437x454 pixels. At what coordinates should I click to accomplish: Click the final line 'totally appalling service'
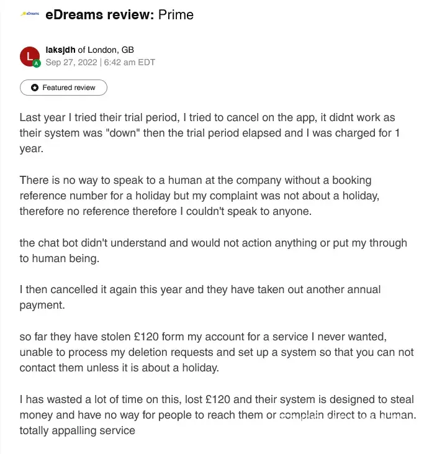click(x=77, y=430)
